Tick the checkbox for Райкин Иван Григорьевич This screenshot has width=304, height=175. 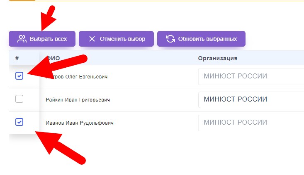(19, 99)
